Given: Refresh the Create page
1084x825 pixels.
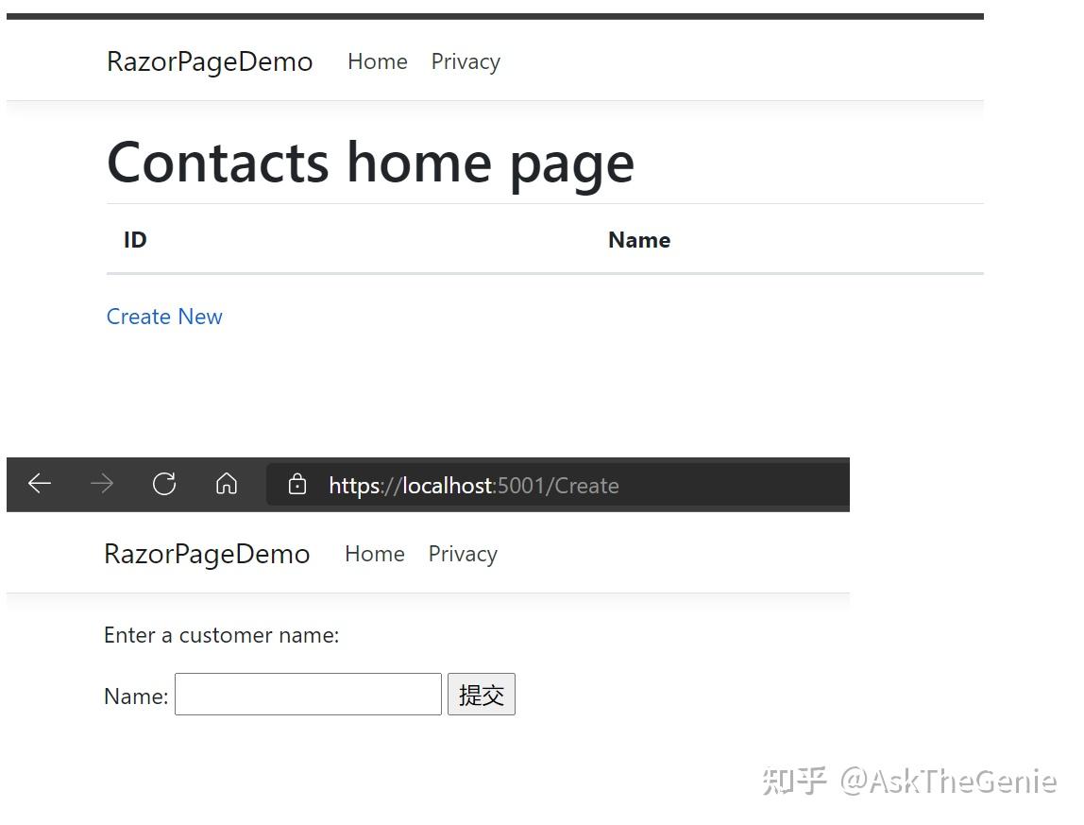Looking at the screenshot, I should (x=164, y=483).
